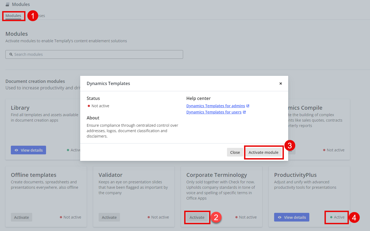Activate the Offline templates module
Viewport: 370px width, 231px height.
21,217
